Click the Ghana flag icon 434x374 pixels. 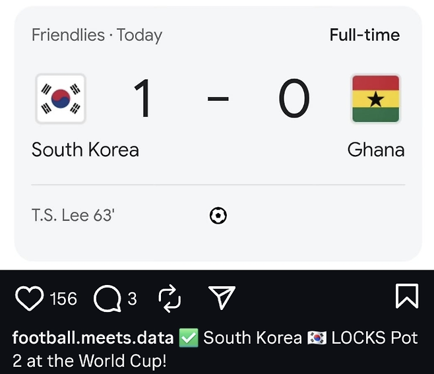375,99
